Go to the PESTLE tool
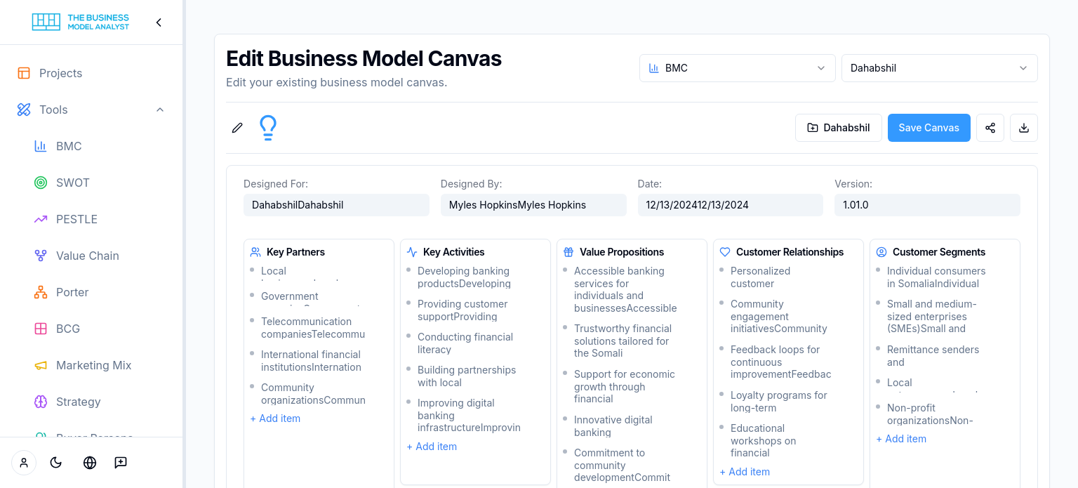The height and width of the screenshot is (488, 1078). 76,219
